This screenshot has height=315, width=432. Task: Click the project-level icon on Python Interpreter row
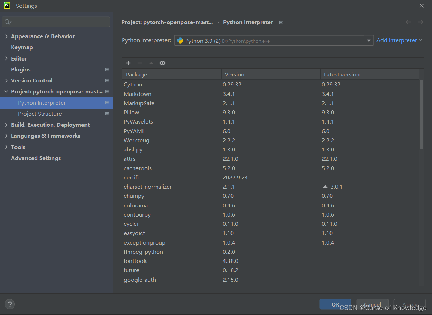pyautogui.click(x=107, y=103)
